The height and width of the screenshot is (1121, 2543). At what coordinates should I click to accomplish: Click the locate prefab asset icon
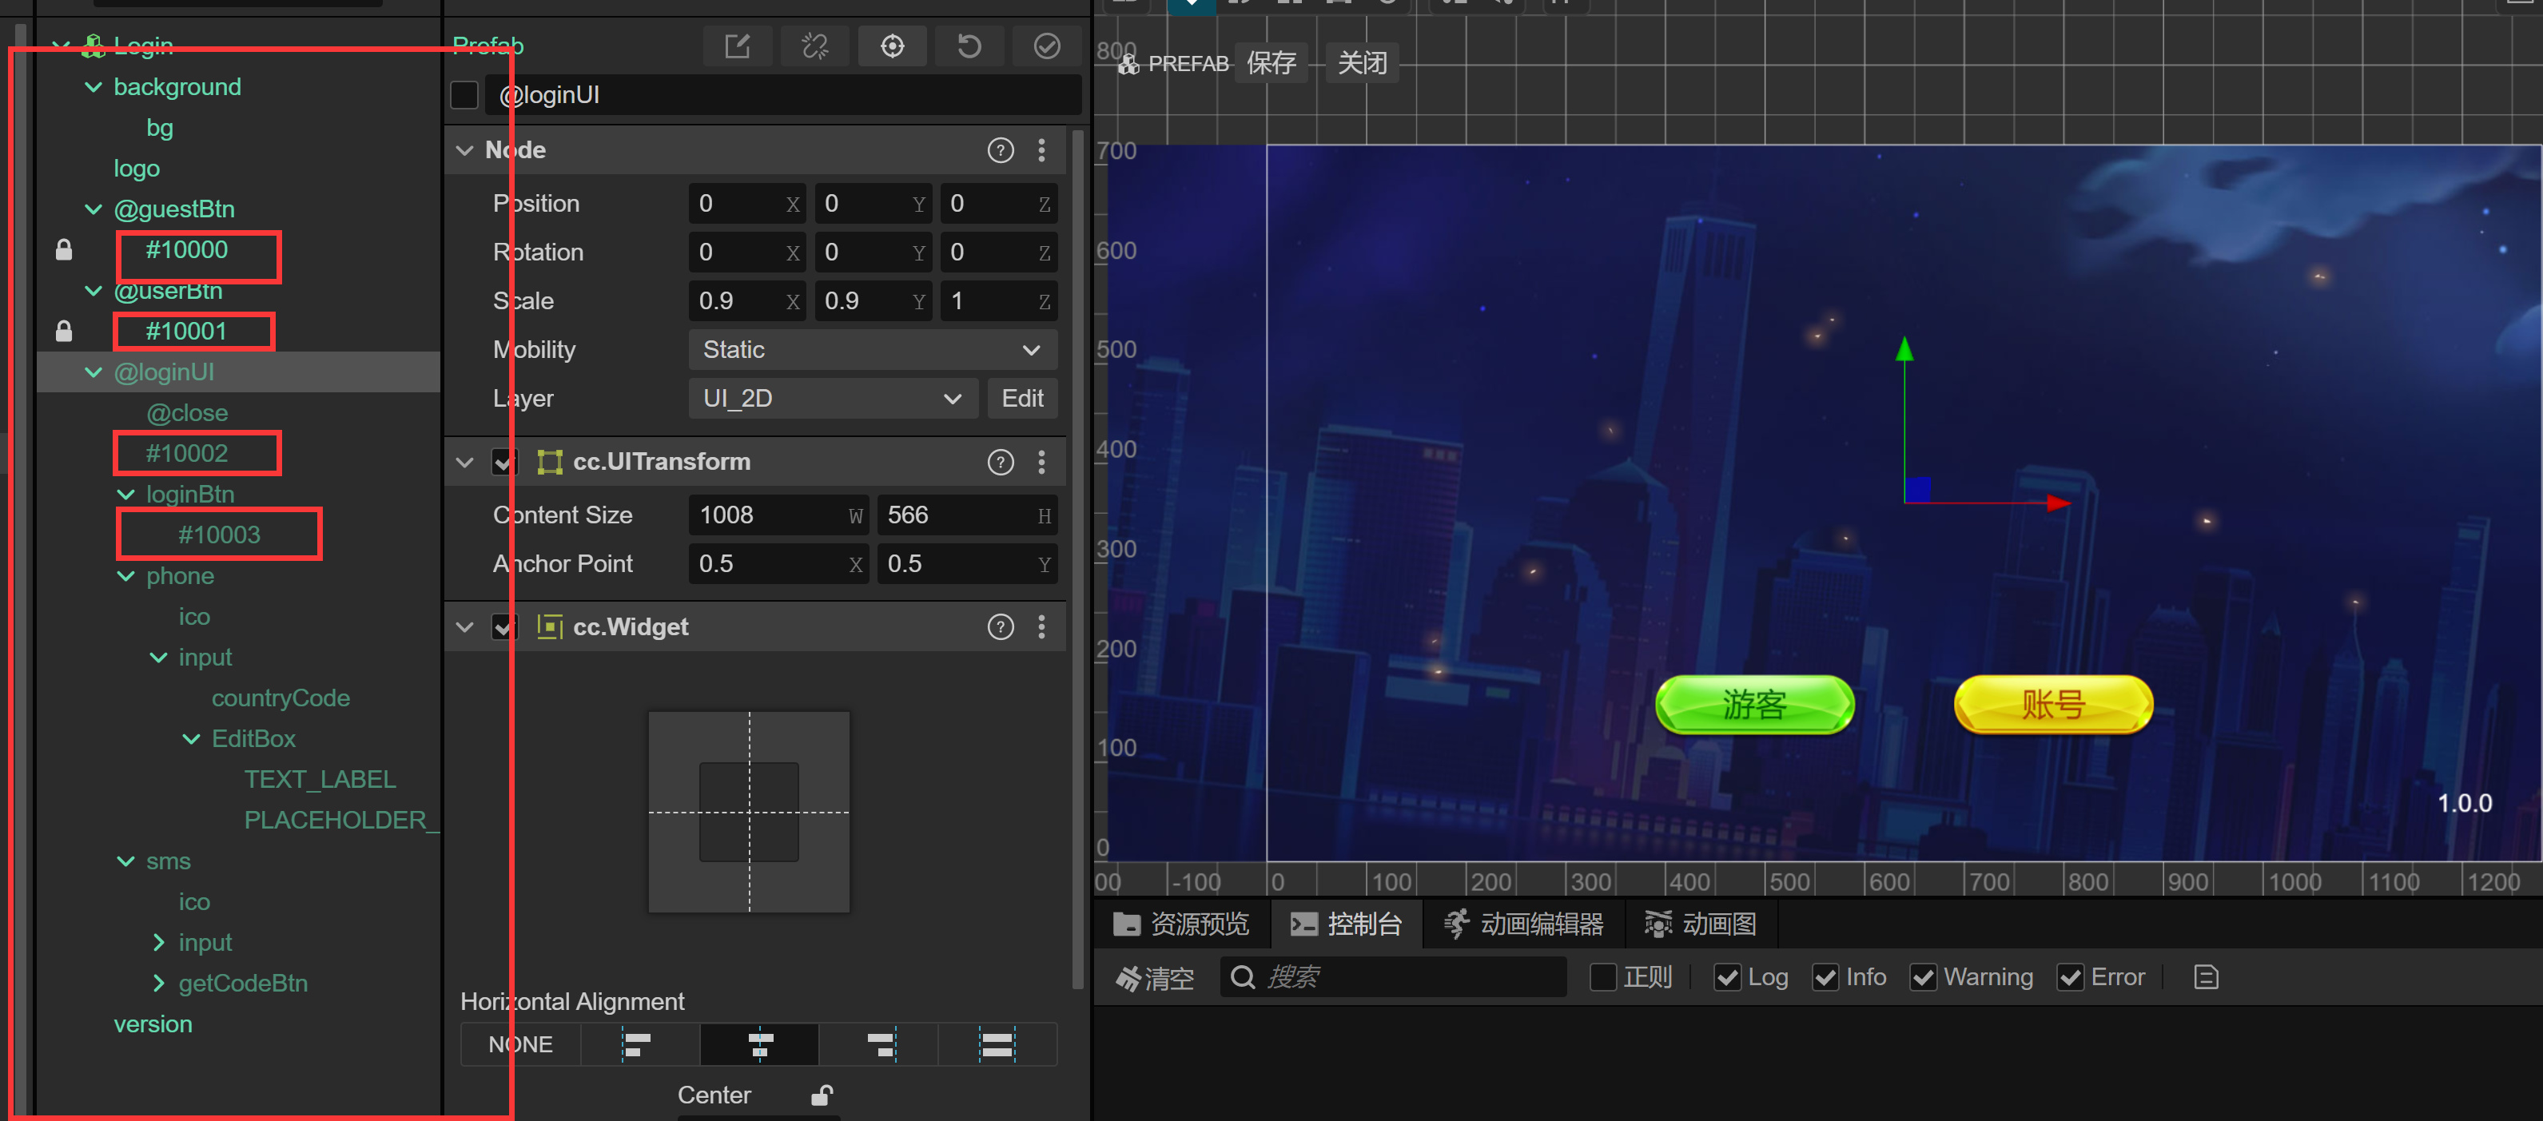point(891,46)
